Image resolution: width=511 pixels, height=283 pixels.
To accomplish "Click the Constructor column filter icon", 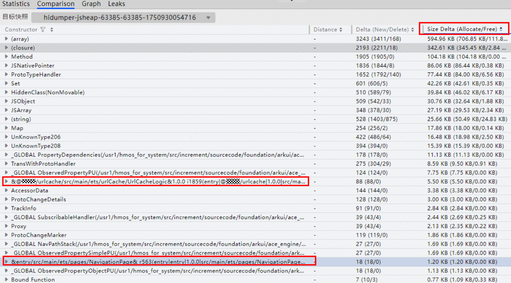I will tap(43, 30).
